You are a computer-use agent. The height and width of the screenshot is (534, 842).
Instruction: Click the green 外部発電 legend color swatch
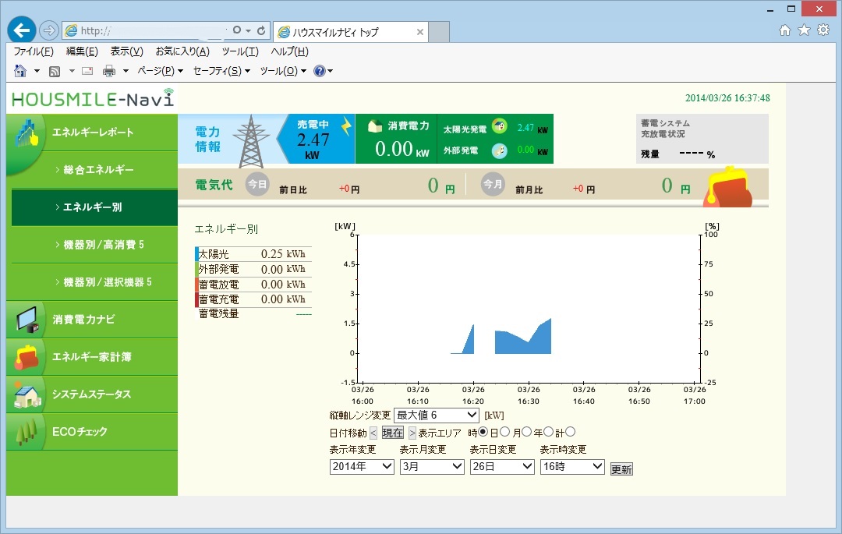196,269
